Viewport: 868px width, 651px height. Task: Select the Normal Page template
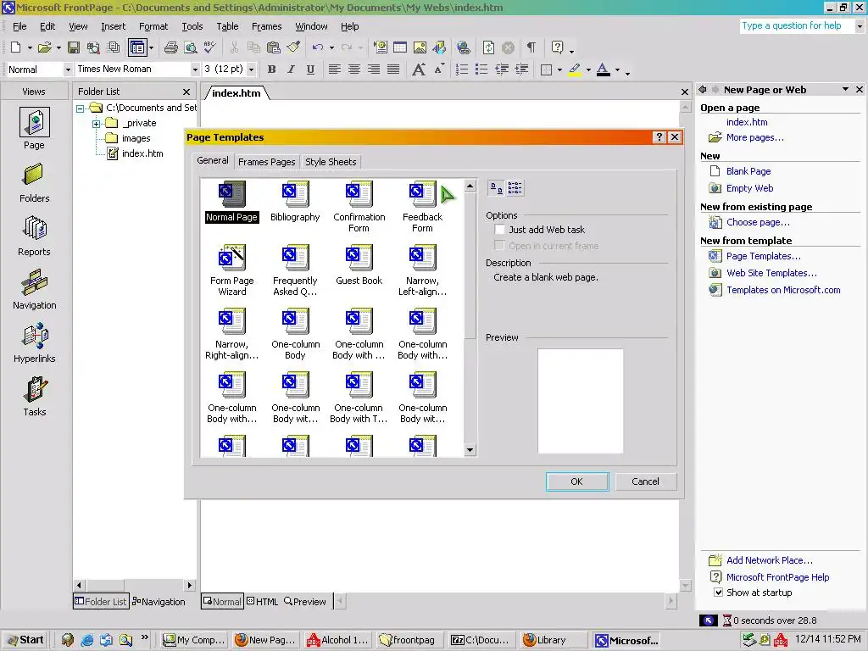232,202
